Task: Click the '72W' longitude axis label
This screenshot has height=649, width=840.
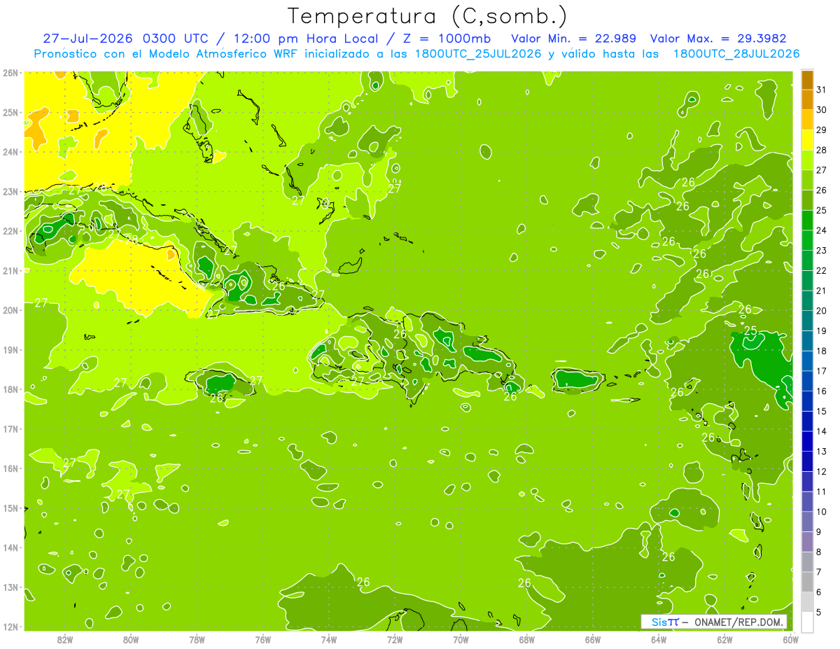Action: pos(395,639)
